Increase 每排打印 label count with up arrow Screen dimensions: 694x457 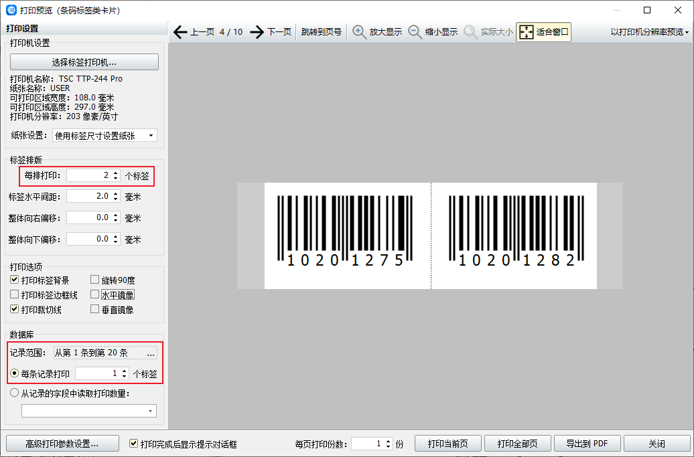pos(115,173)
